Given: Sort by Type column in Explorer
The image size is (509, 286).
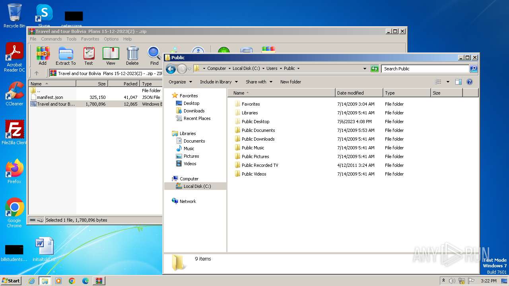Looking at the screenshot, I should pos(407,93).
